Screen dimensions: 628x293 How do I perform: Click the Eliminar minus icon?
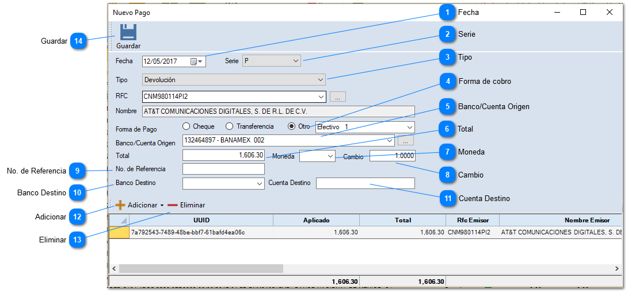173,205
